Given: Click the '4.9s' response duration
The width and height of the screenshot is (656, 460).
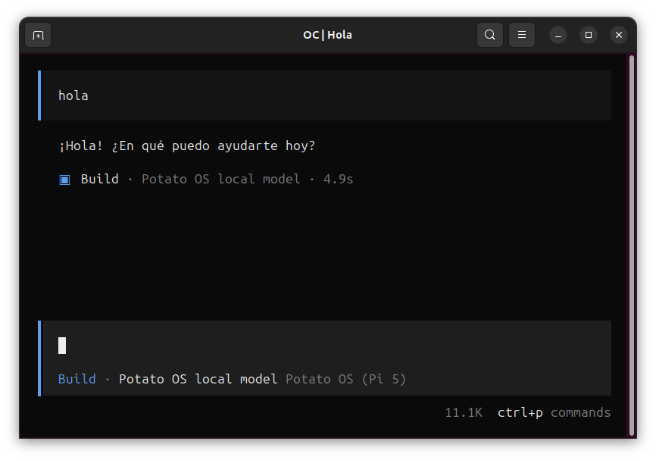Looking at the screenshot, I should pos(338,179).
